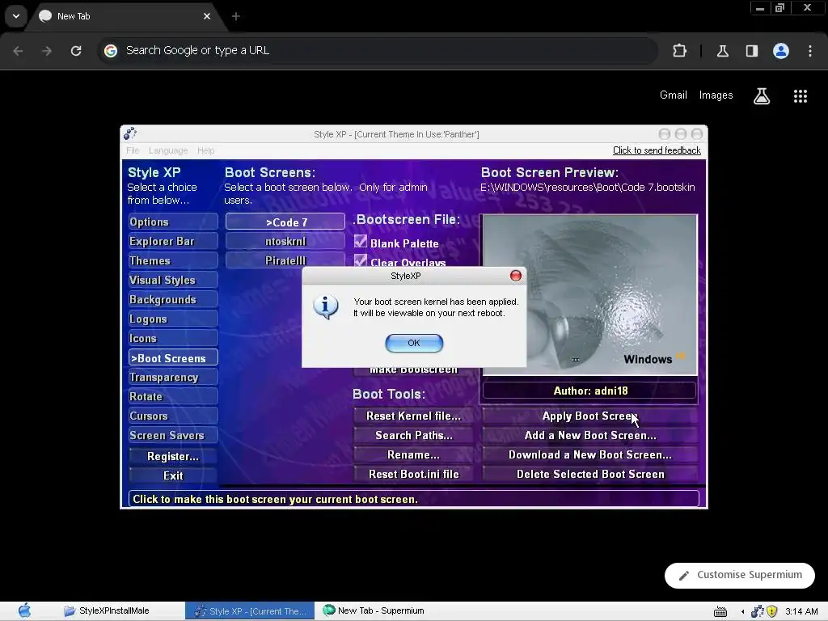Click the Rename... boot tool button
Image resolution: width=828 pixels, height=621 pixels.
[413, 454]
